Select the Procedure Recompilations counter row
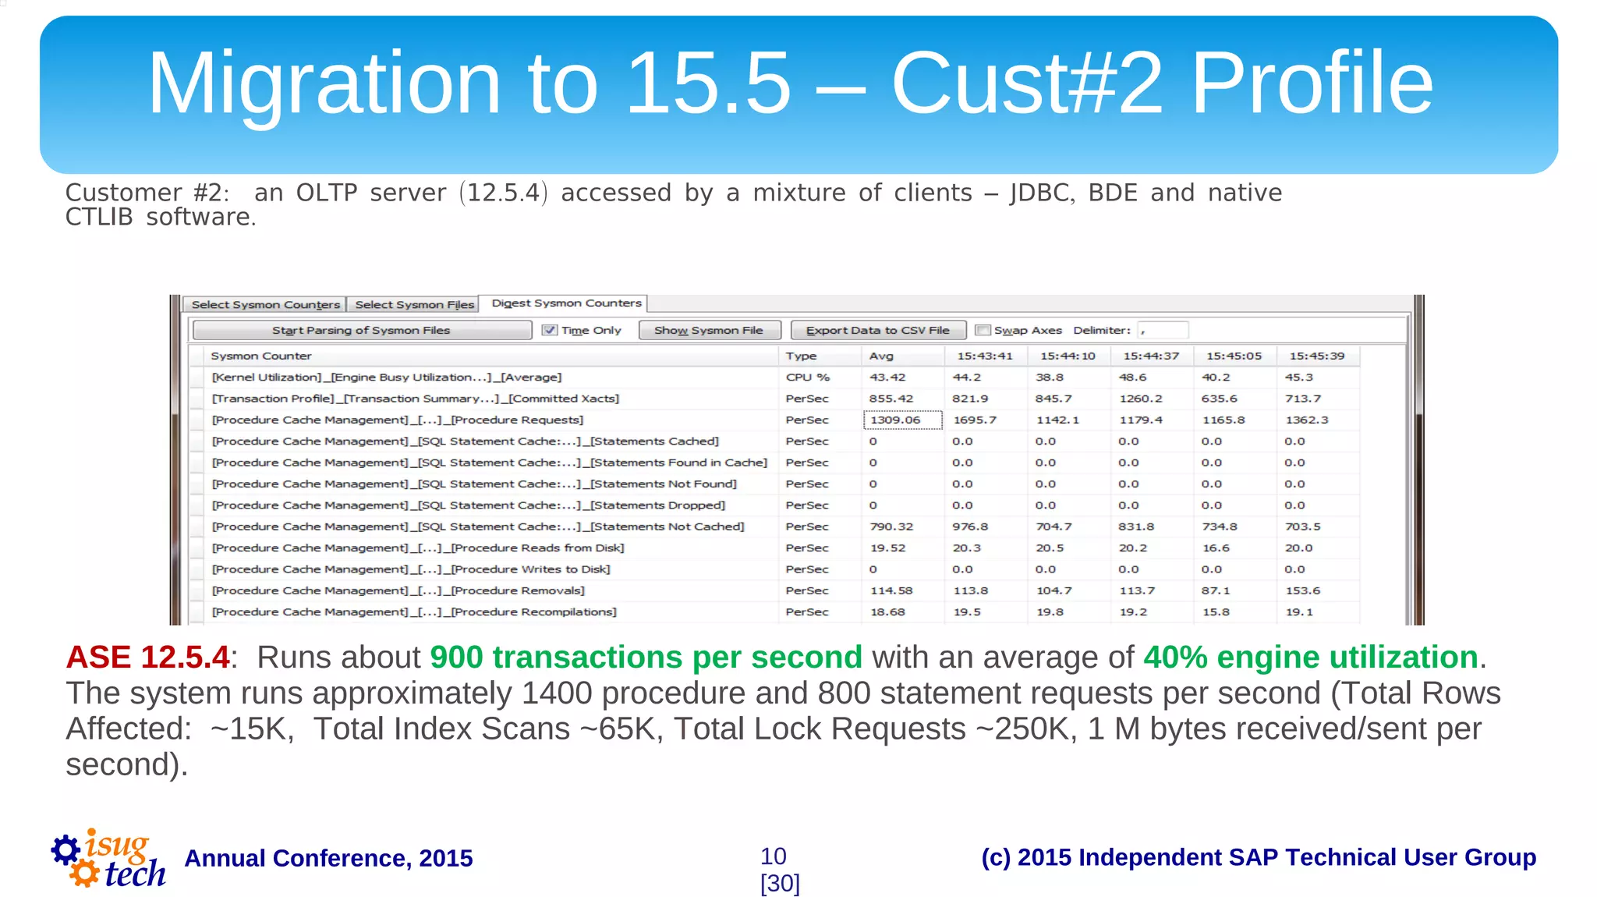The image size is (1597, 897). point(775,612)
